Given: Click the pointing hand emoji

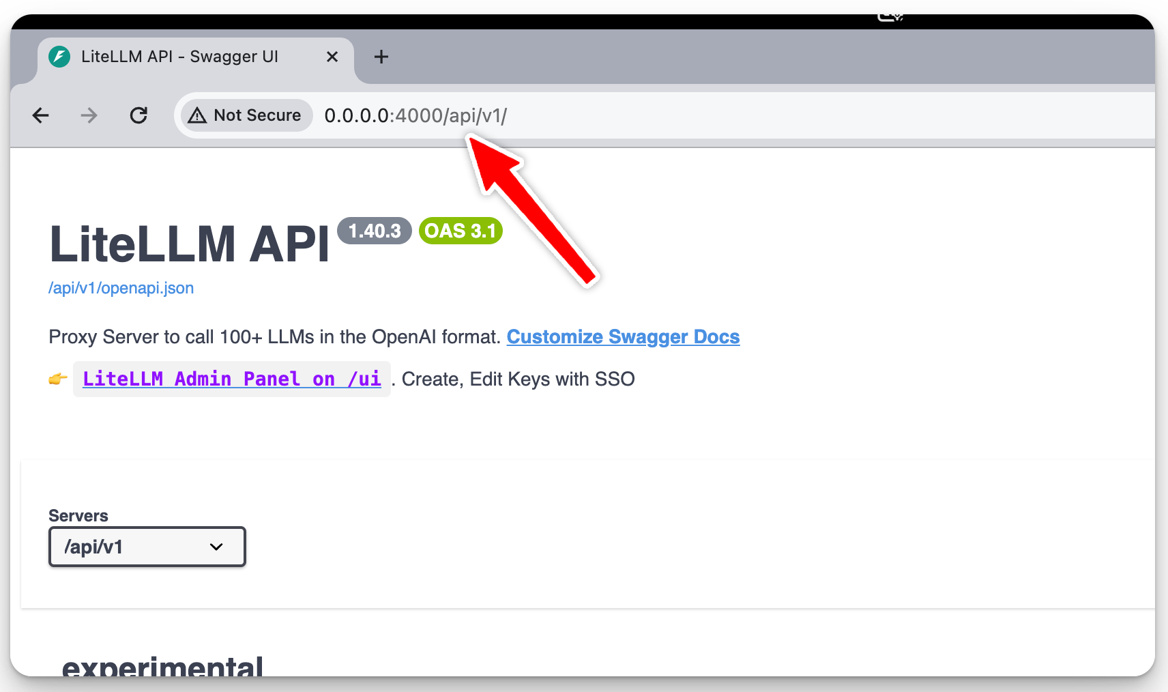Looking at the screenshot, I should click(x=58, y=379).
